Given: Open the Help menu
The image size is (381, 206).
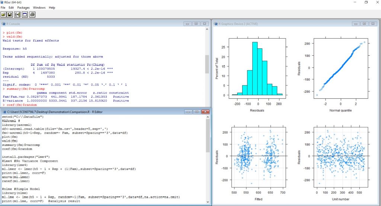Looking at the screenshot, I should [x=52, y=7].
